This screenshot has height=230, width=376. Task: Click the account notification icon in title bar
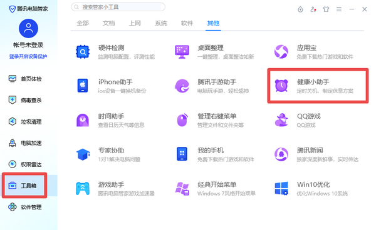[313, 9]
